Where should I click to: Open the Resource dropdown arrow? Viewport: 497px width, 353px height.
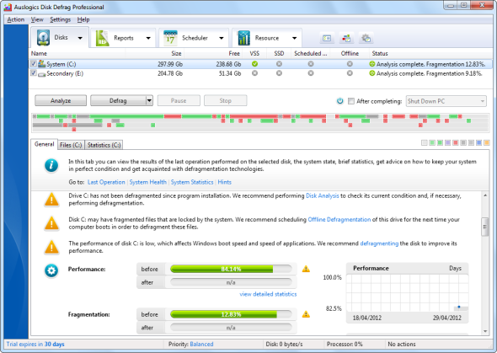point(295,38)
